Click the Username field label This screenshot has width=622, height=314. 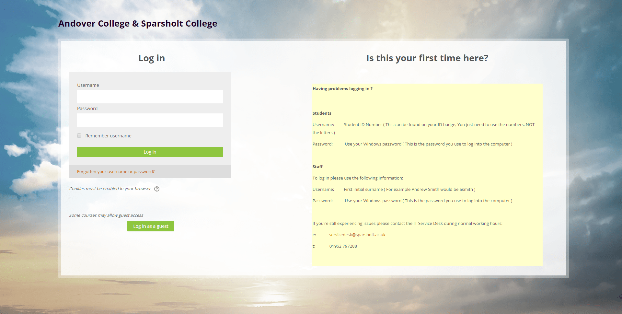click(88, 85)
